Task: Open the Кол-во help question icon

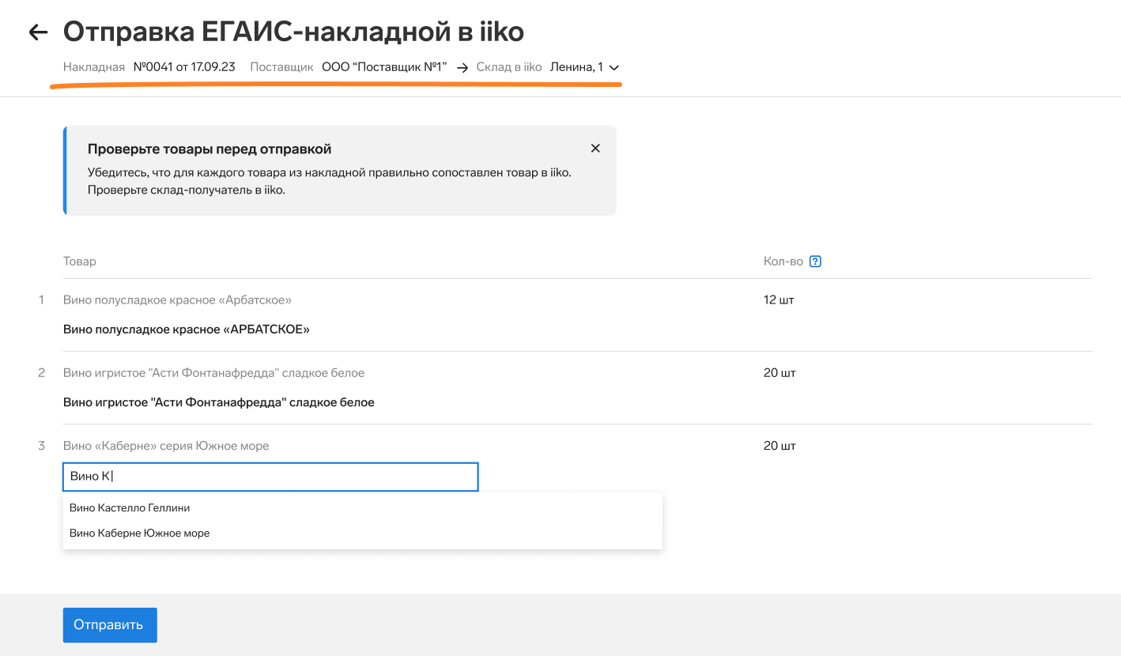Action: tap(816, 262)
